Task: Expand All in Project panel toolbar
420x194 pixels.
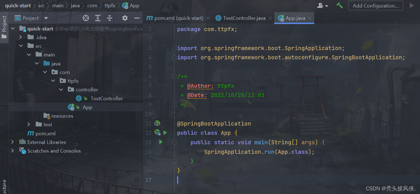Action: coord(98,18)
